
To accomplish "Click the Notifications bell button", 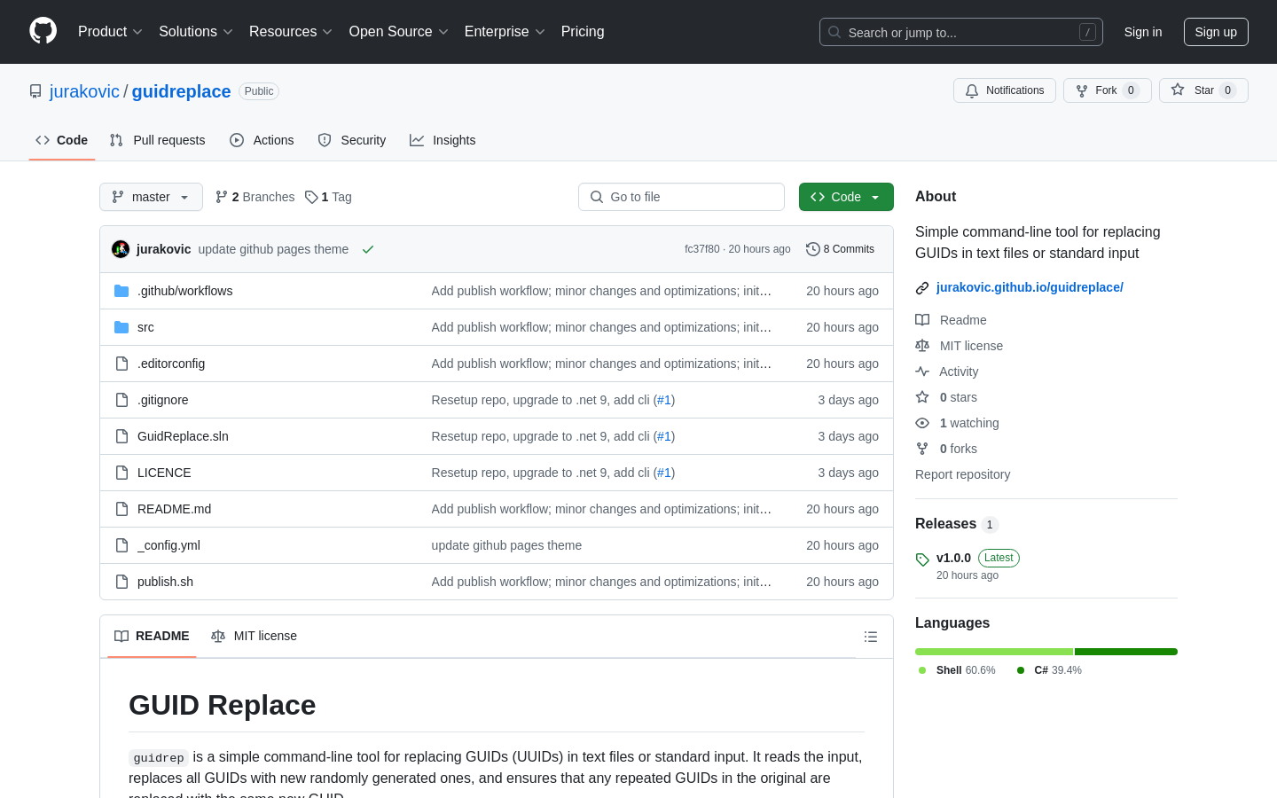I will tap(1005, 90).
